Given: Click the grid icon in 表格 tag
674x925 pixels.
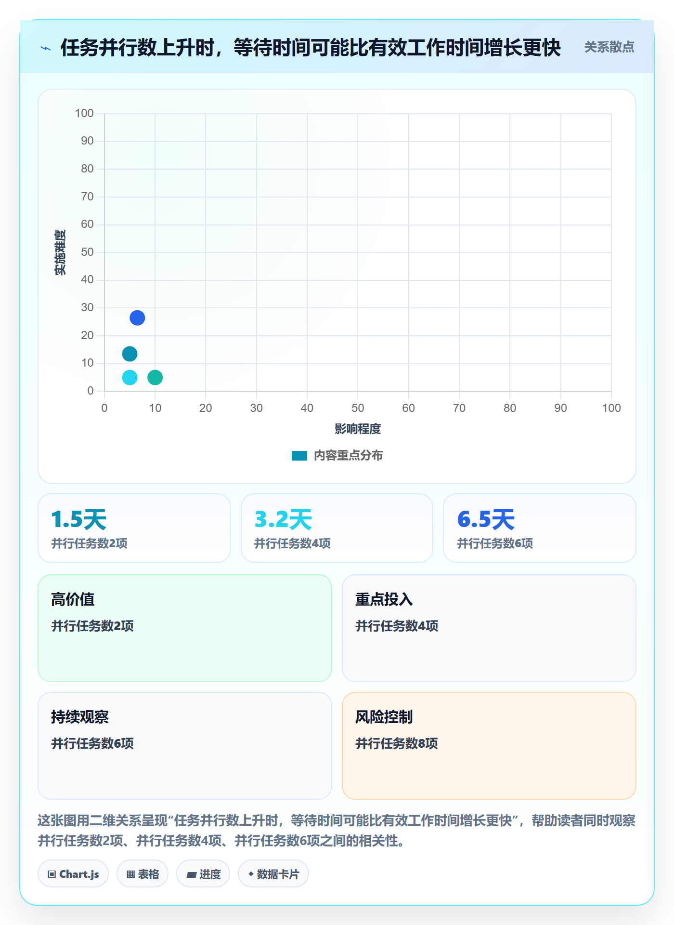Looking at the screenshot, I should click(x=130, y=874).
